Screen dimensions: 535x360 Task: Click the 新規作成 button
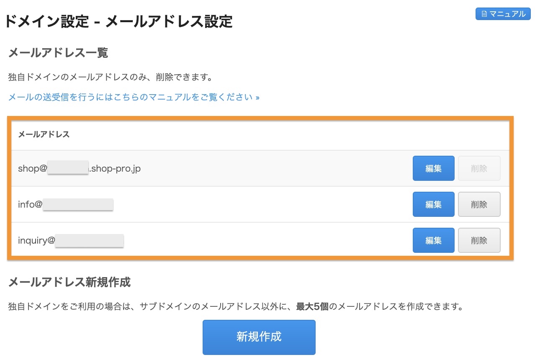coord(259,337)
